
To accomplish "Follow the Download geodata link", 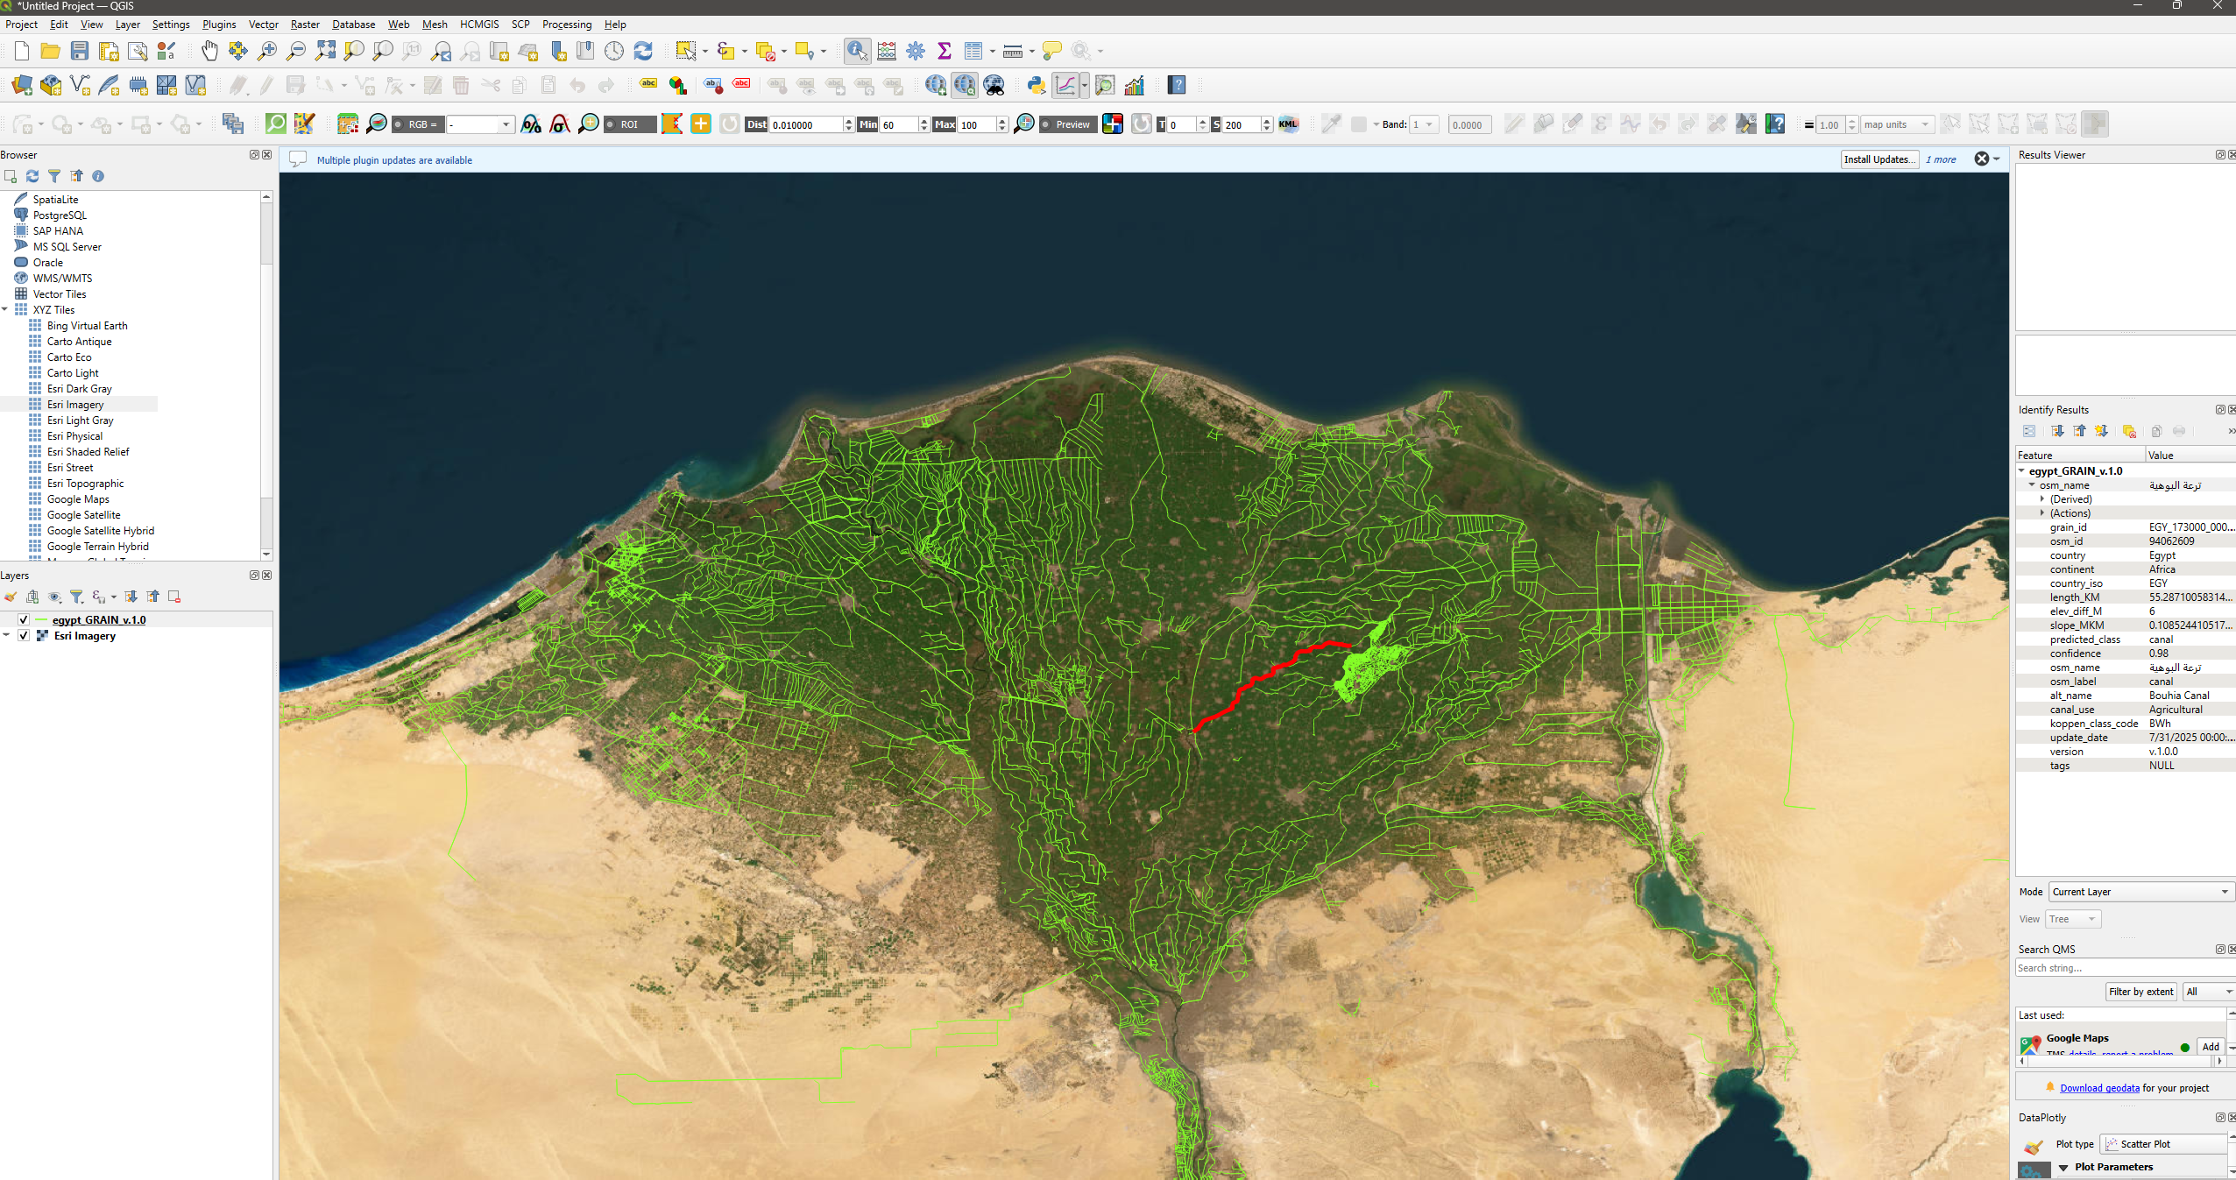I will click(x=2099, y=1088).
